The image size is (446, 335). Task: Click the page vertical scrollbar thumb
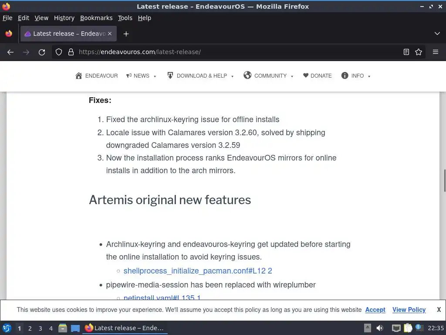(444, 181)
